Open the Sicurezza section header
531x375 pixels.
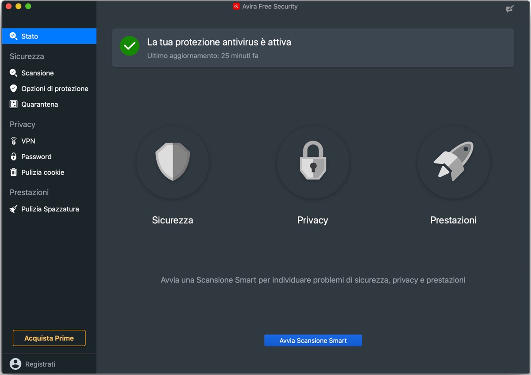click(27, 56)
